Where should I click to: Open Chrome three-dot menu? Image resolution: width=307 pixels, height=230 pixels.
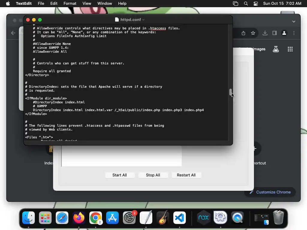[x=294, y=33]
